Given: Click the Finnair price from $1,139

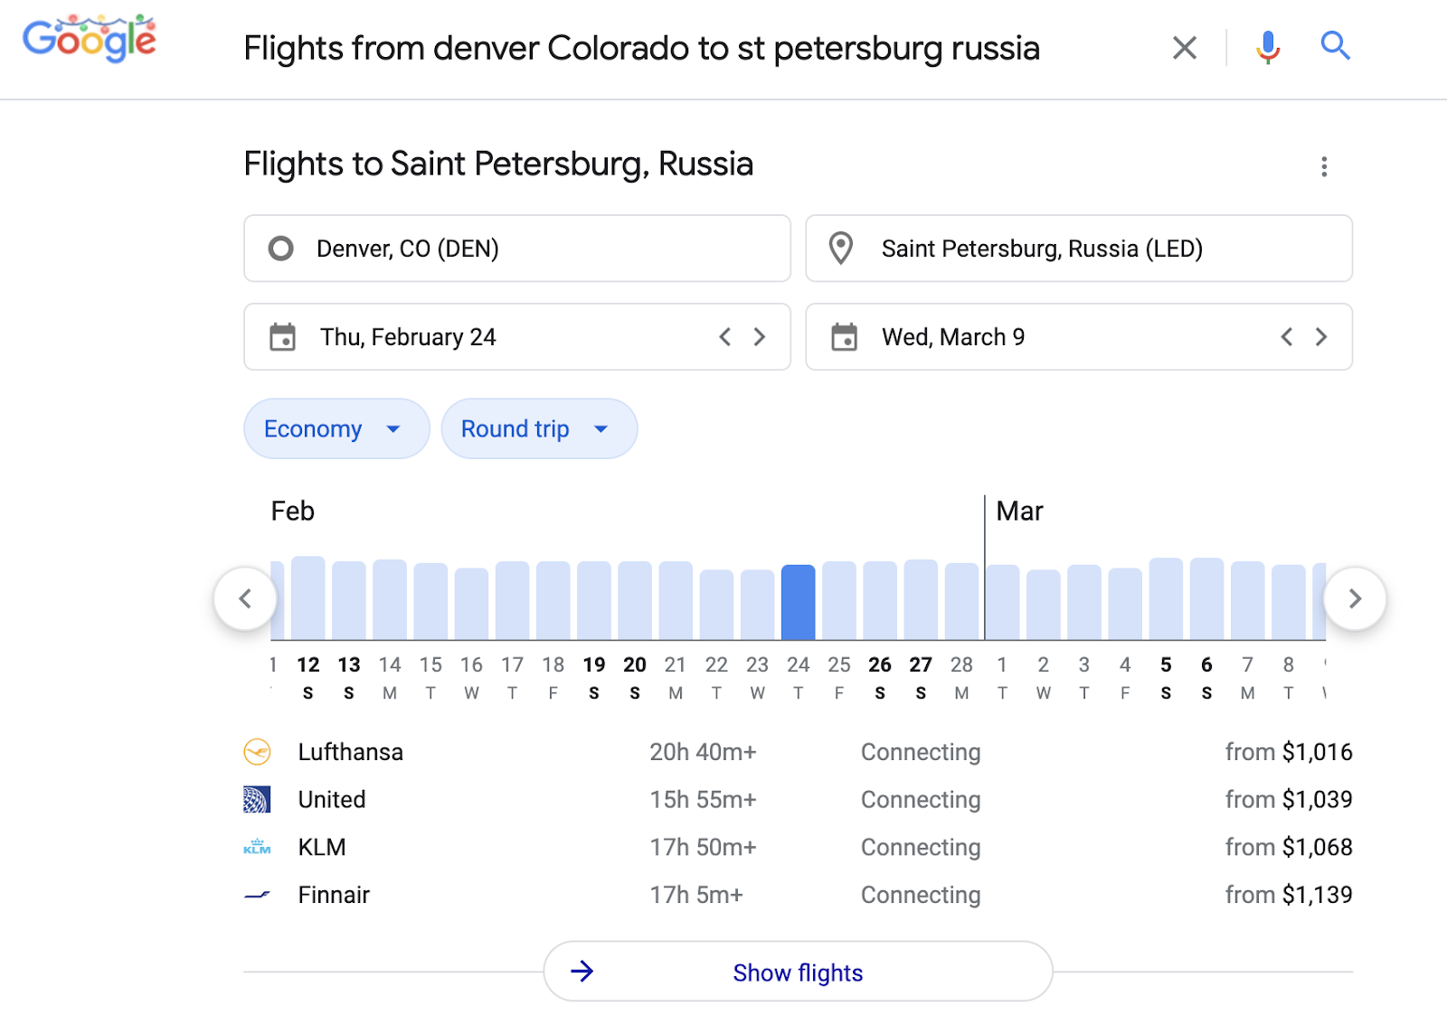Looking at the screenshot, I should tap(1289, 895).
